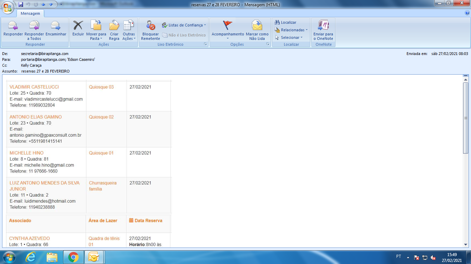The height and width of the screenshot is (264, 471).
Task: Open Google Chrome from taskbar
Action: pyautogui.click(x=73, y=257)
